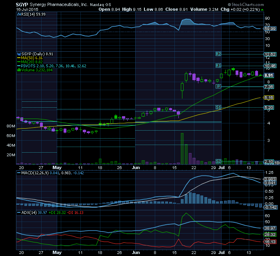Click the Chg +0.02 (+0.22%) value
The width and height of the screenshot is (280, 256).
[240, 10]
